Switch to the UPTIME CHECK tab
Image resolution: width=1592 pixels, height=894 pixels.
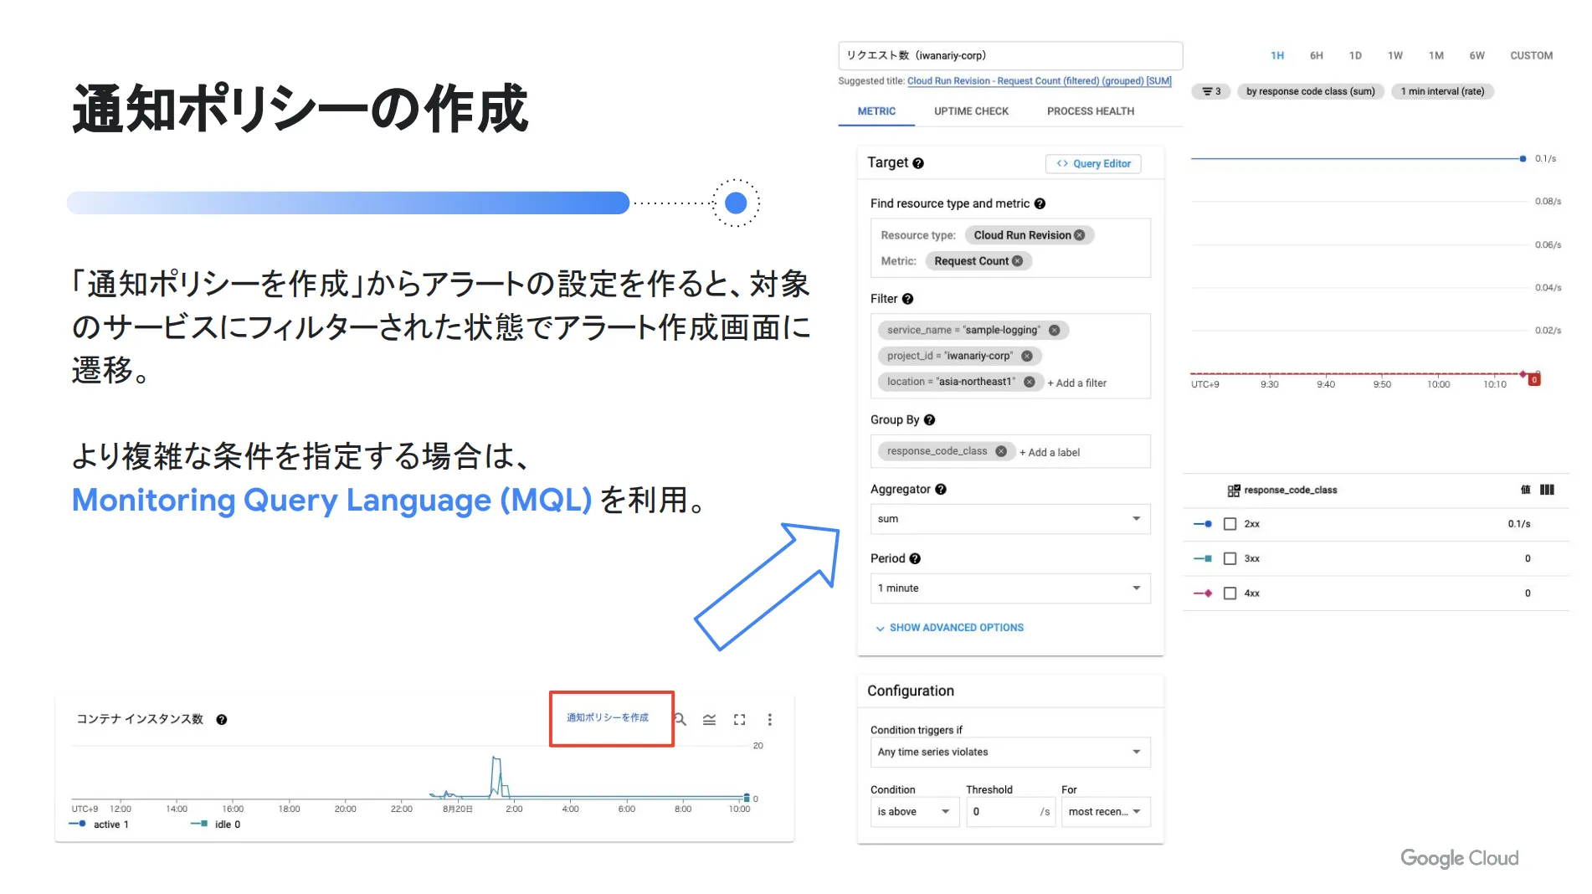971,111
